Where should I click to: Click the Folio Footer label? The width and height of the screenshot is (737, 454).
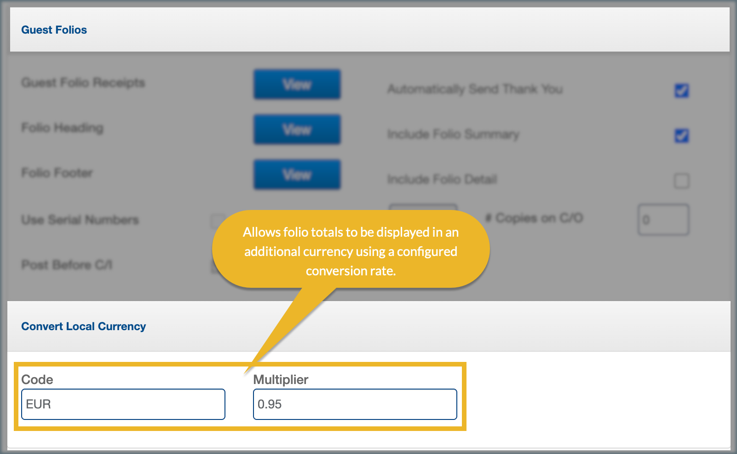coord(57,173)
